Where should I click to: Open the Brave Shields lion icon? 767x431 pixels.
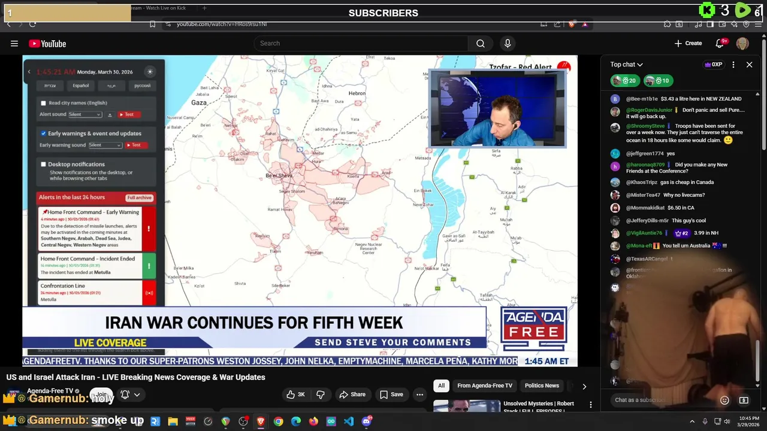tap(572, 24)
